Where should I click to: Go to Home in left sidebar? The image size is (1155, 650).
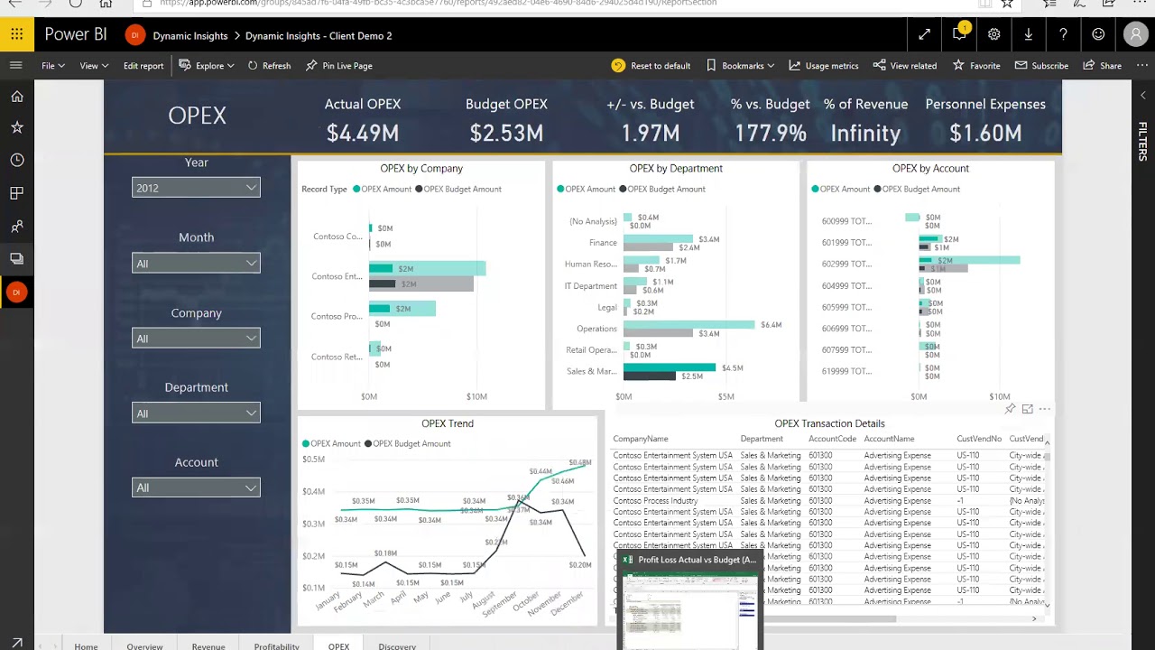[17, 97]
